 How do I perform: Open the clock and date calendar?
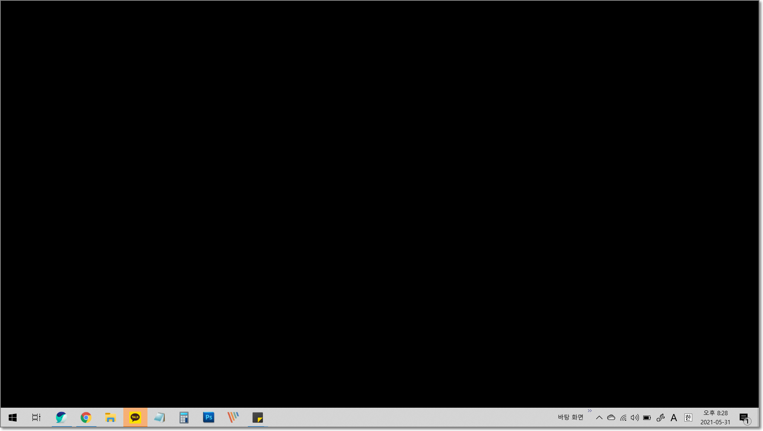(x=715, y=418)
